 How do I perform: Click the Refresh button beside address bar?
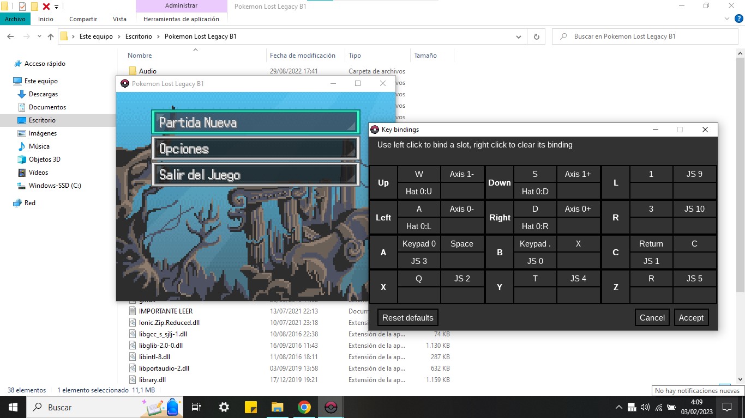click(x=537, y=36)
